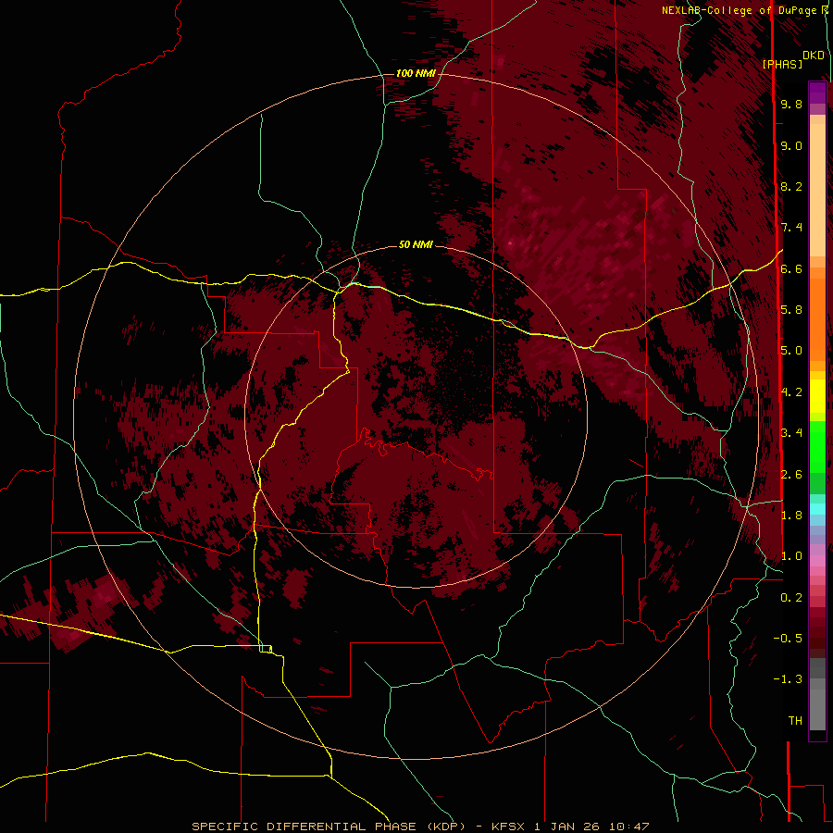Screen dimensions: 833x833
Task: Pick the cyan segment of the color bar
Action: (x=817, y=509)
